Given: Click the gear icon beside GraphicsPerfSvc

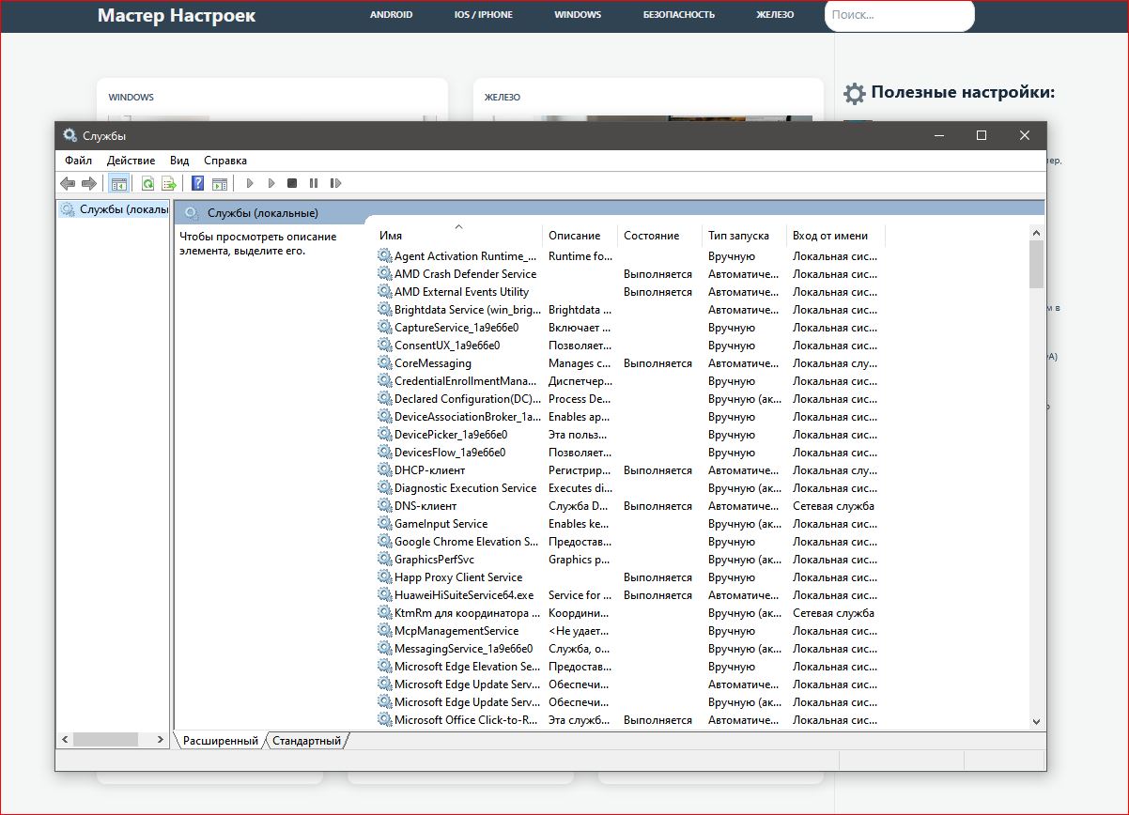Looking at the screenshot, I should [385, 560].
